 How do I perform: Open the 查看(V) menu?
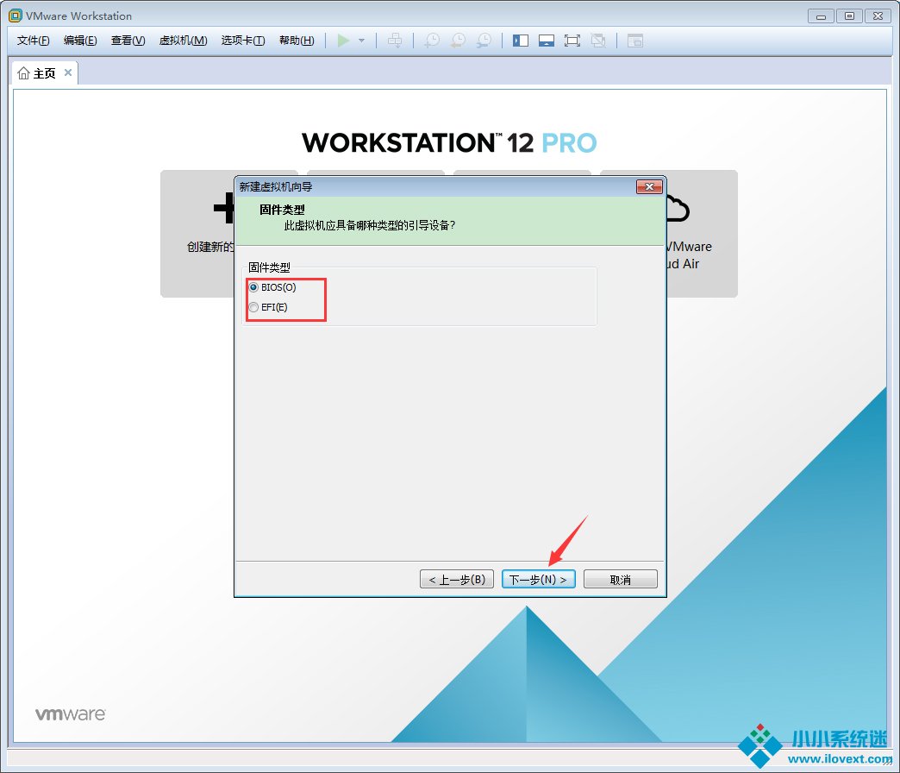(128, 41)
